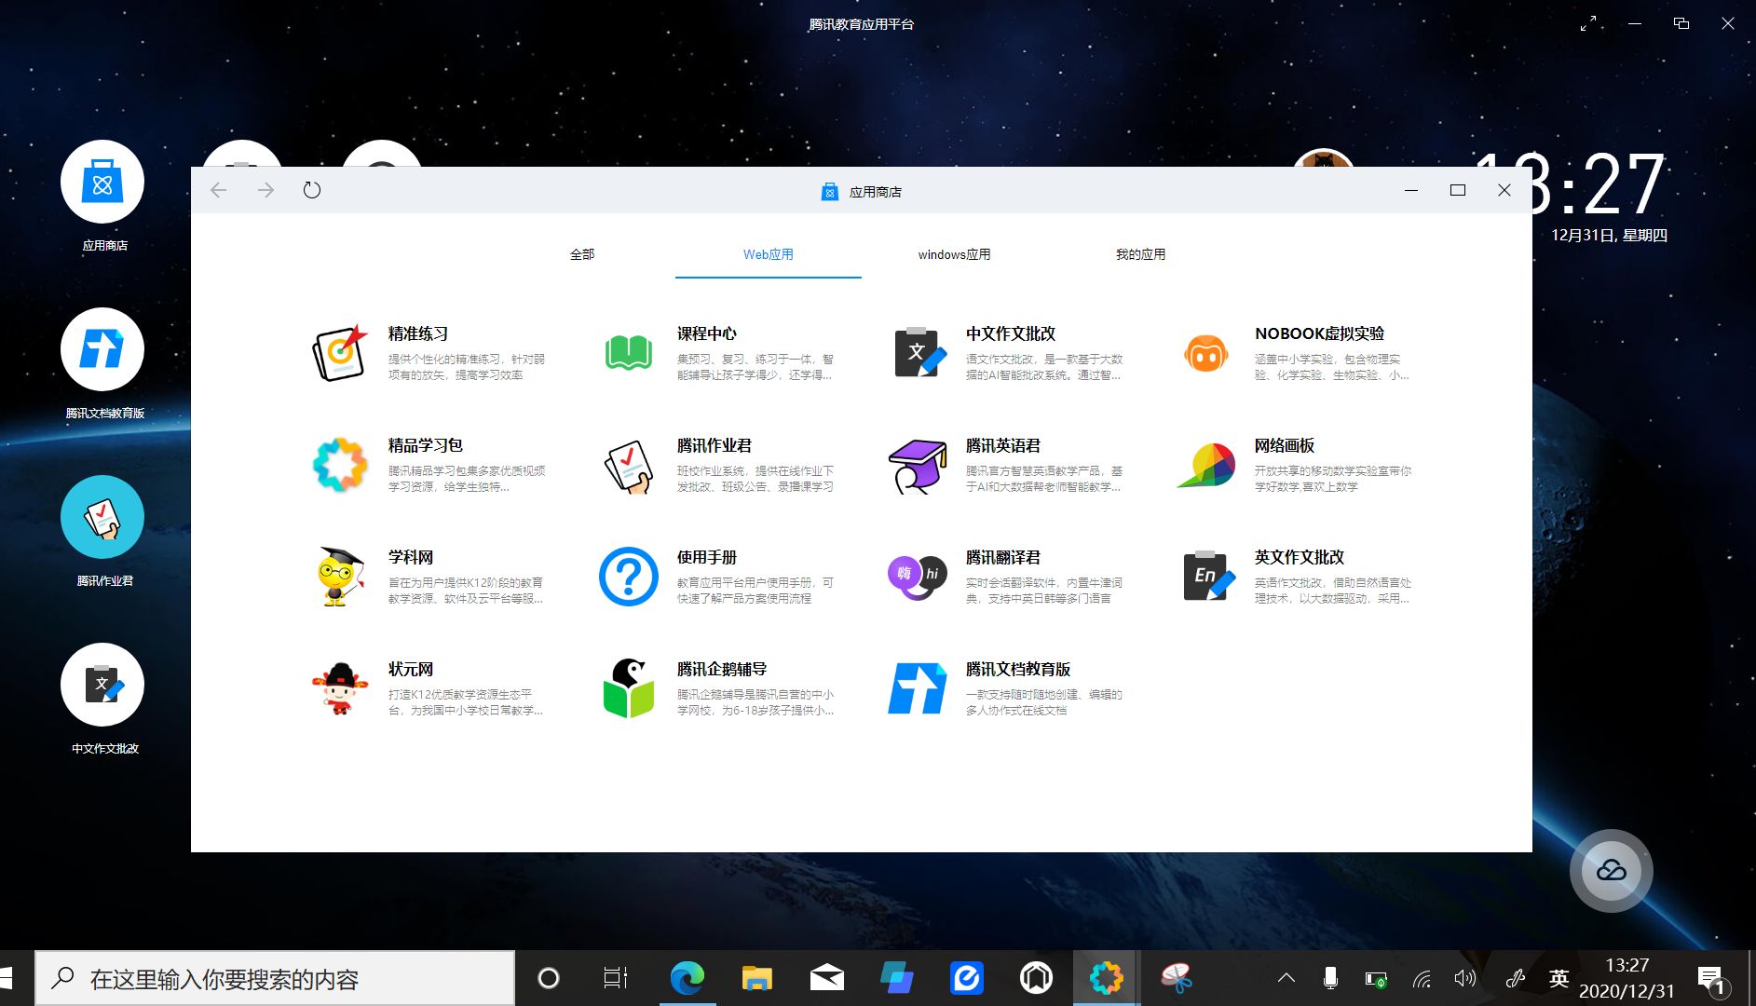
Task: Go forward in app store window
Action: (x=265, y=190)
